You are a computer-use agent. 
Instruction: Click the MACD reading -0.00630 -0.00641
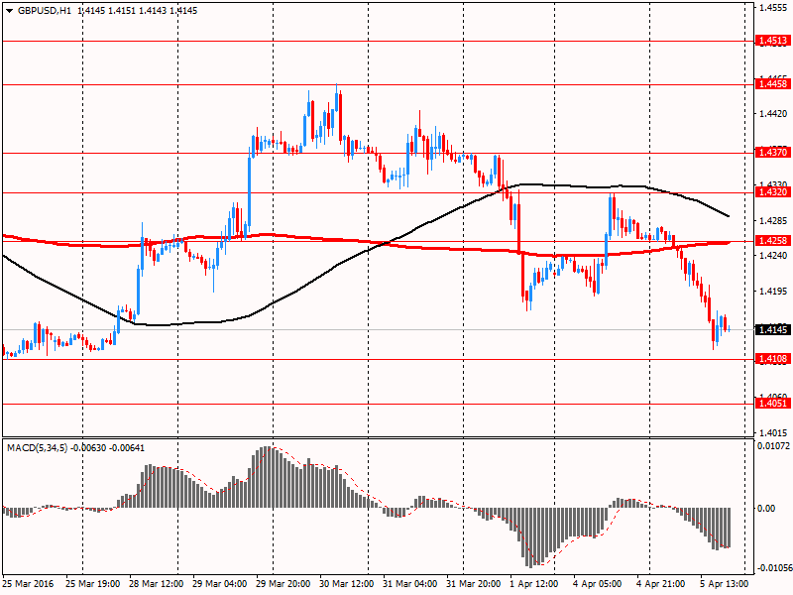click(108, 448)
